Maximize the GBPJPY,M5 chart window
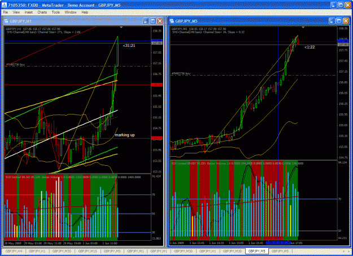353x256 pixels. click(339, 21)
